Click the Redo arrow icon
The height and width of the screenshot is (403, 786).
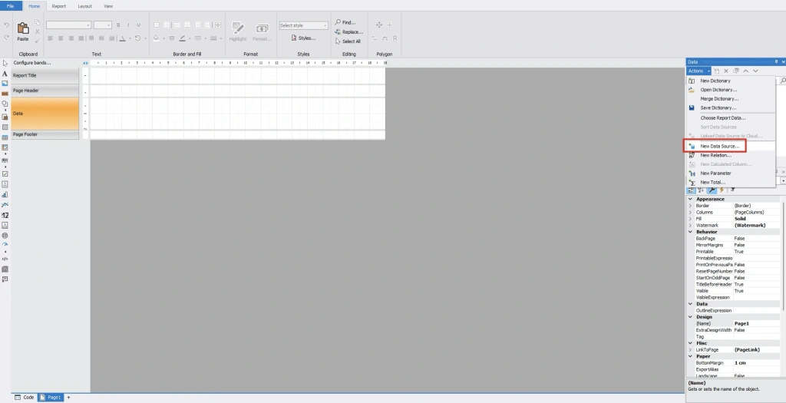click(6, 38)
